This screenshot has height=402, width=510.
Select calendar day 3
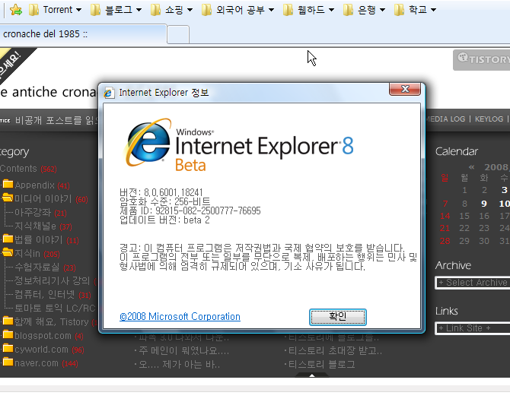(504, 190)
